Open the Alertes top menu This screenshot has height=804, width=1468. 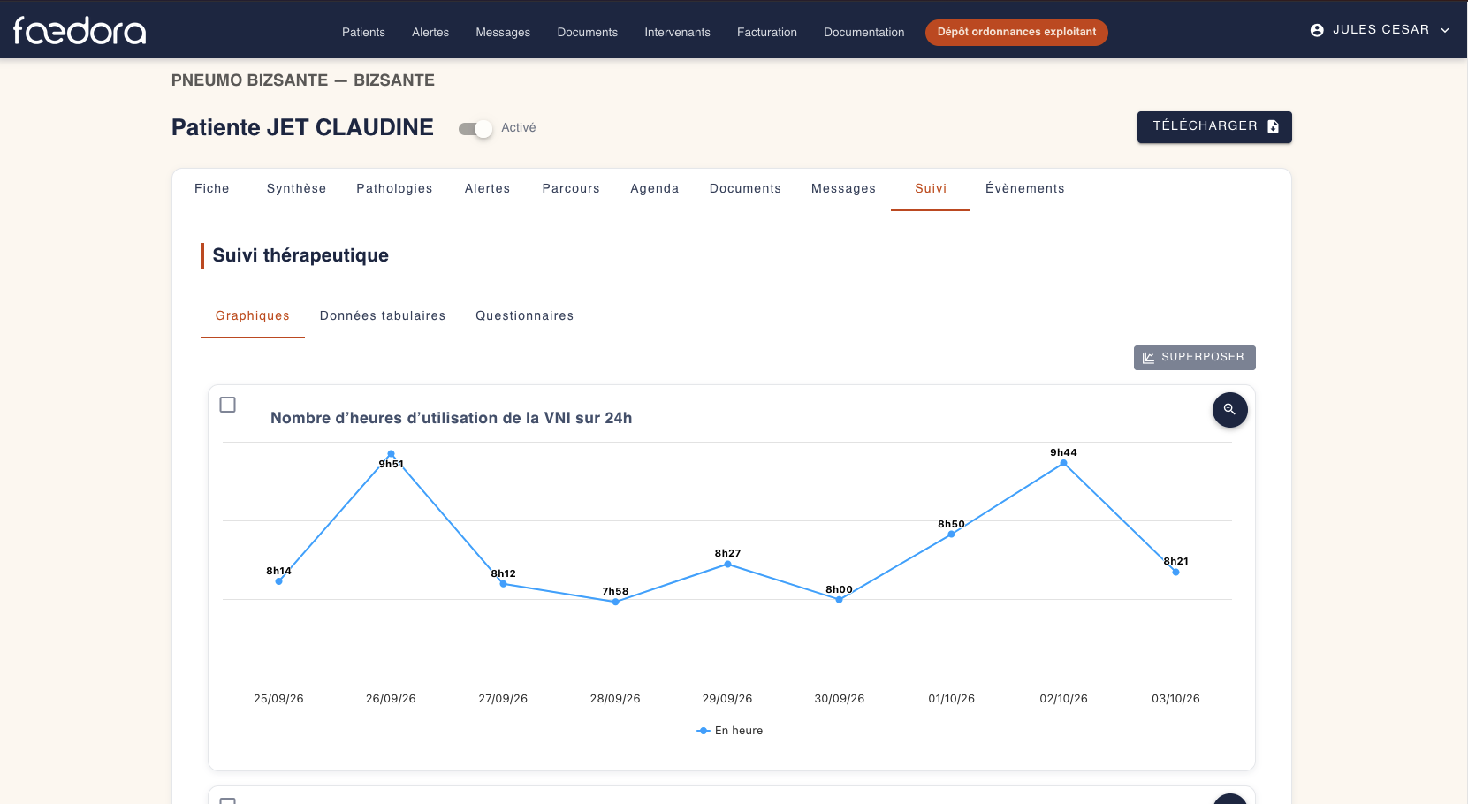[x=430, y=32]
